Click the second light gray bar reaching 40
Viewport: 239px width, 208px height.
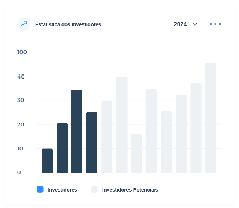coord(122,124)
